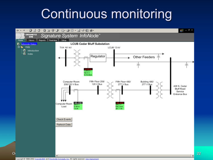
Task: Select the Real-time tab
Action: (53, 40)
